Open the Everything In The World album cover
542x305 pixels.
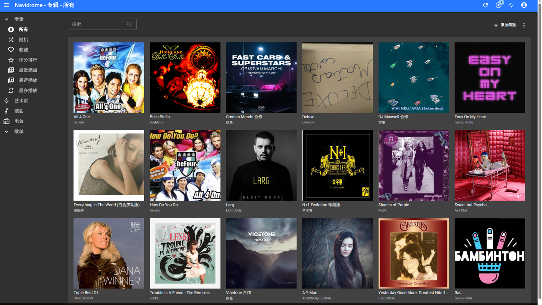click(109, 165)
